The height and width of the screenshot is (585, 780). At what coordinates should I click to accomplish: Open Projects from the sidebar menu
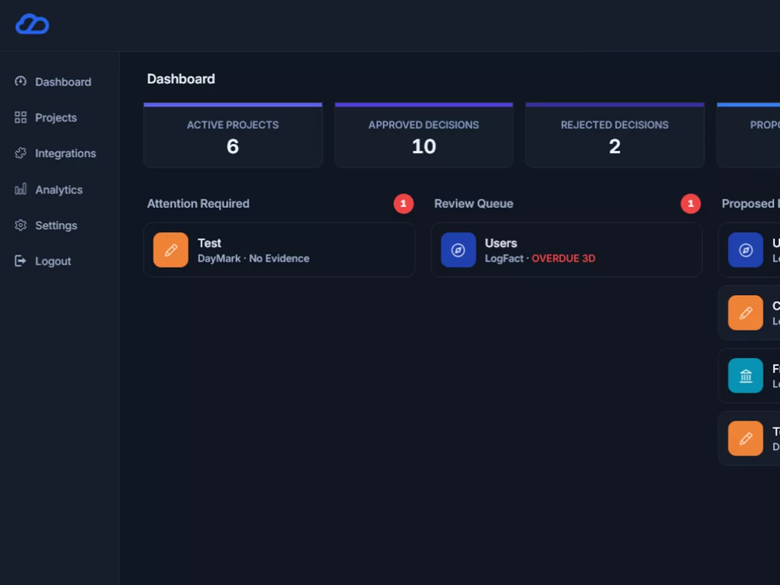point(56,118)
